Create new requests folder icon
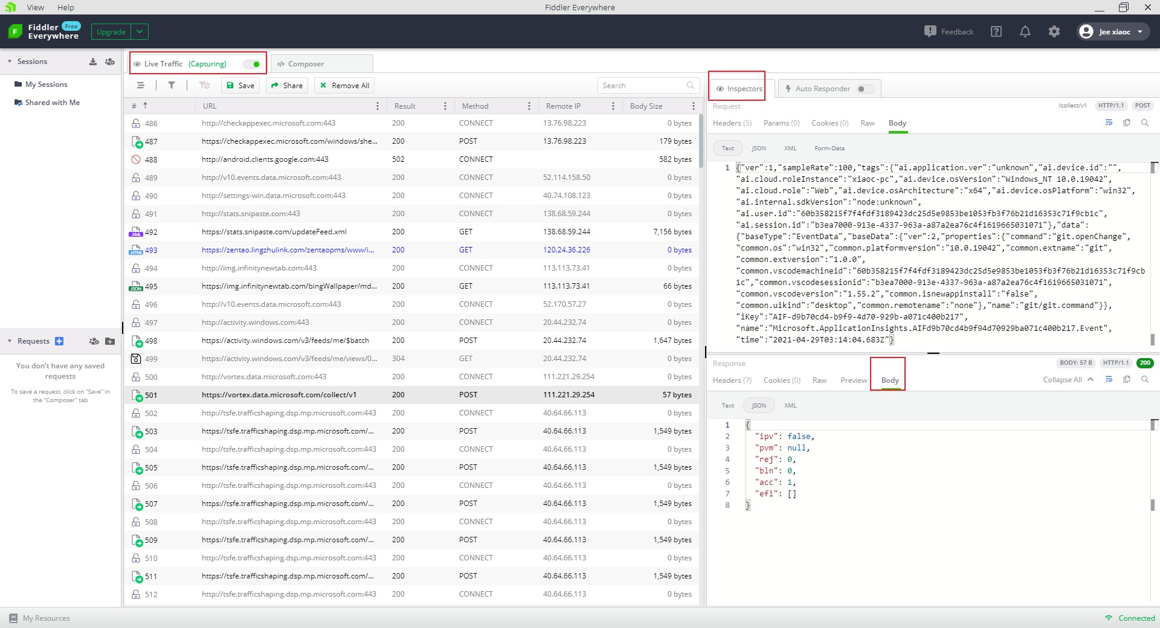Viewport: 1160px width, 628px height. [110, 341]
